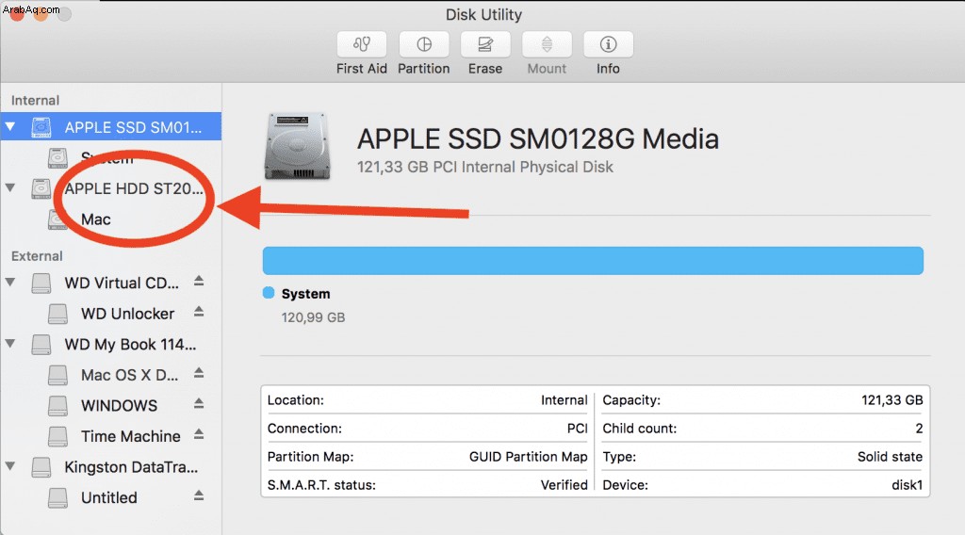Image resolution: width=965 pixels, height=535 pixels.
Task: Click the Disk Utility window title
Action: click(483, 15)
